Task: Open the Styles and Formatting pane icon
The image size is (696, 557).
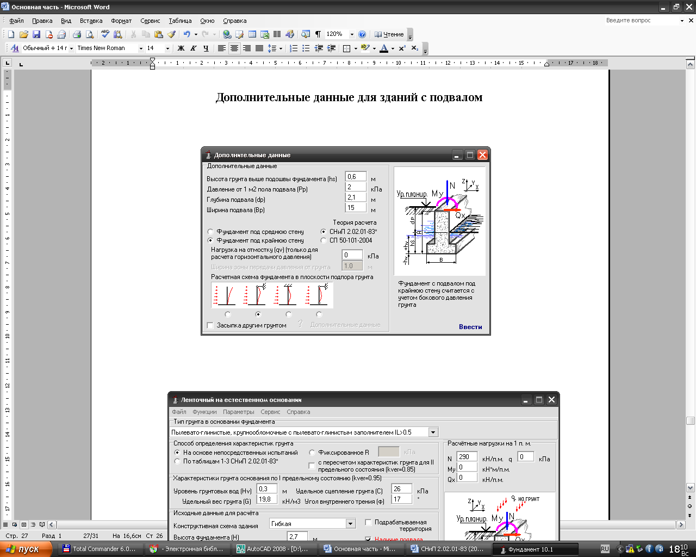Action: pyautogui.click(x=15, y=48)
